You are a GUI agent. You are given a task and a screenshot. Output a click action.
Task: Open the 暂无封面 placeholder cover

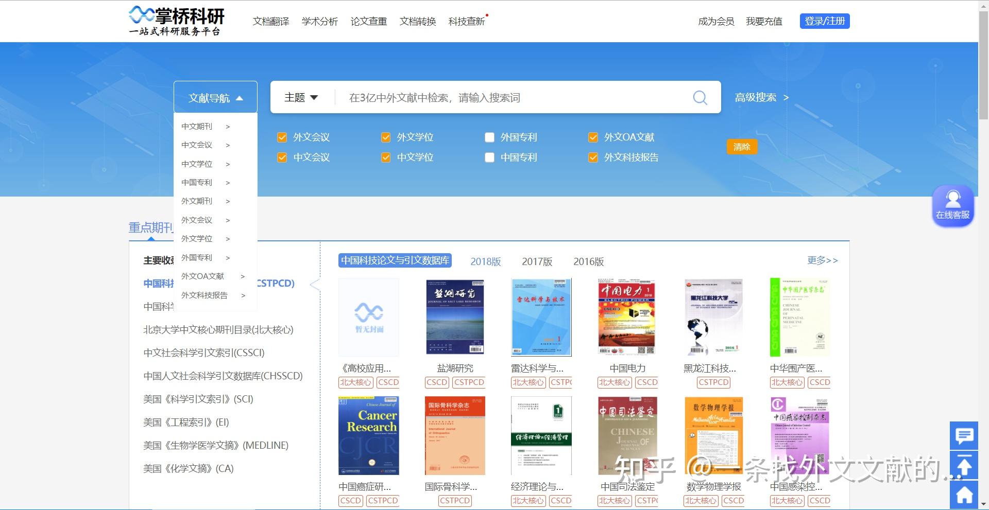point(368,317)
